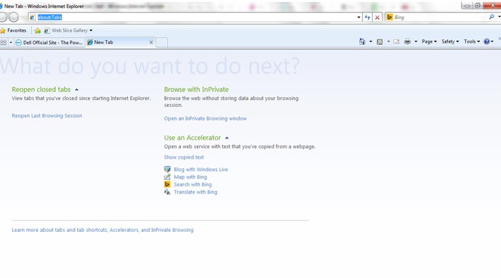Click the empty new tab button

(x=162, y=42)
